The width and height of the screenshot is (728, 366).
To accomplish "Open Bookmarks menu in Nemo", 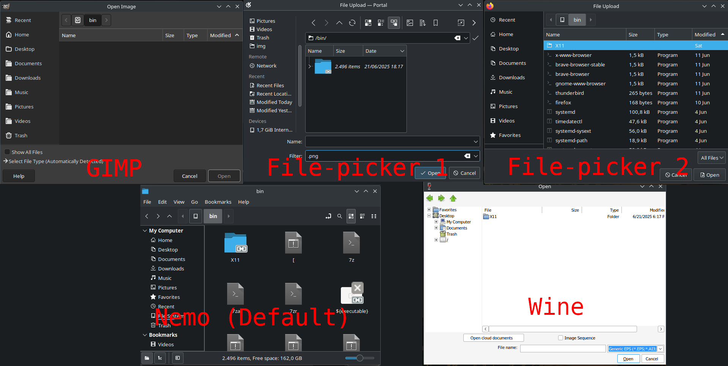I will pos(218,202).
